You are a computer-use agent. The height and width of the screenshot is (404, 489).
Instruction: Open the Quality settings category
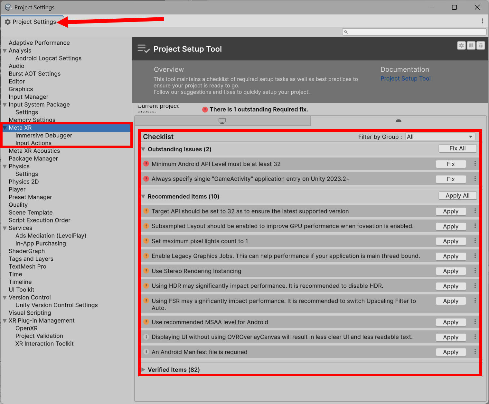(18, 205)
